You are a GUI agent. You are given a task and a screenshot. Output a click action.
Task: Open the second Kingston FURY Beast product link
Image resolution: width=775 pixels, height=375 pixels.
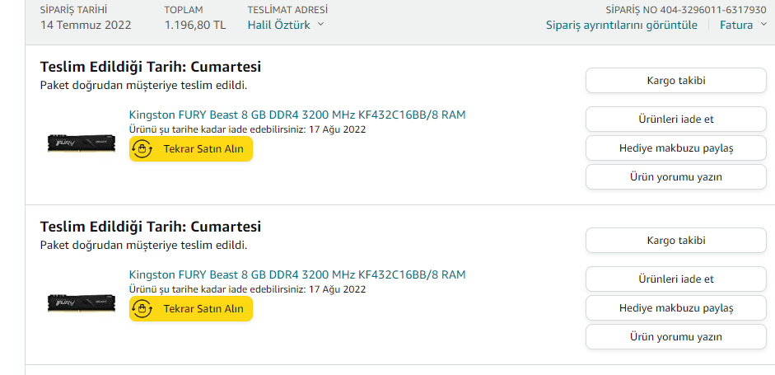[x=297, y=274]
